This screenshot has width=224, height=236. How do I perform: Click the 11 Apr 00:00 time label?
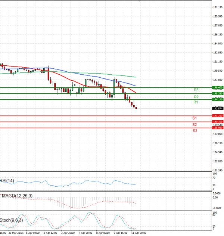(x=139, y=233)
